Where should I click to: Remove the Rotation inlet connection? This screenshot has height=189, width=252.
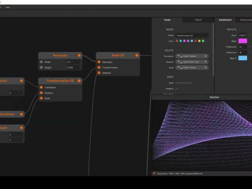tap(205, 62)
